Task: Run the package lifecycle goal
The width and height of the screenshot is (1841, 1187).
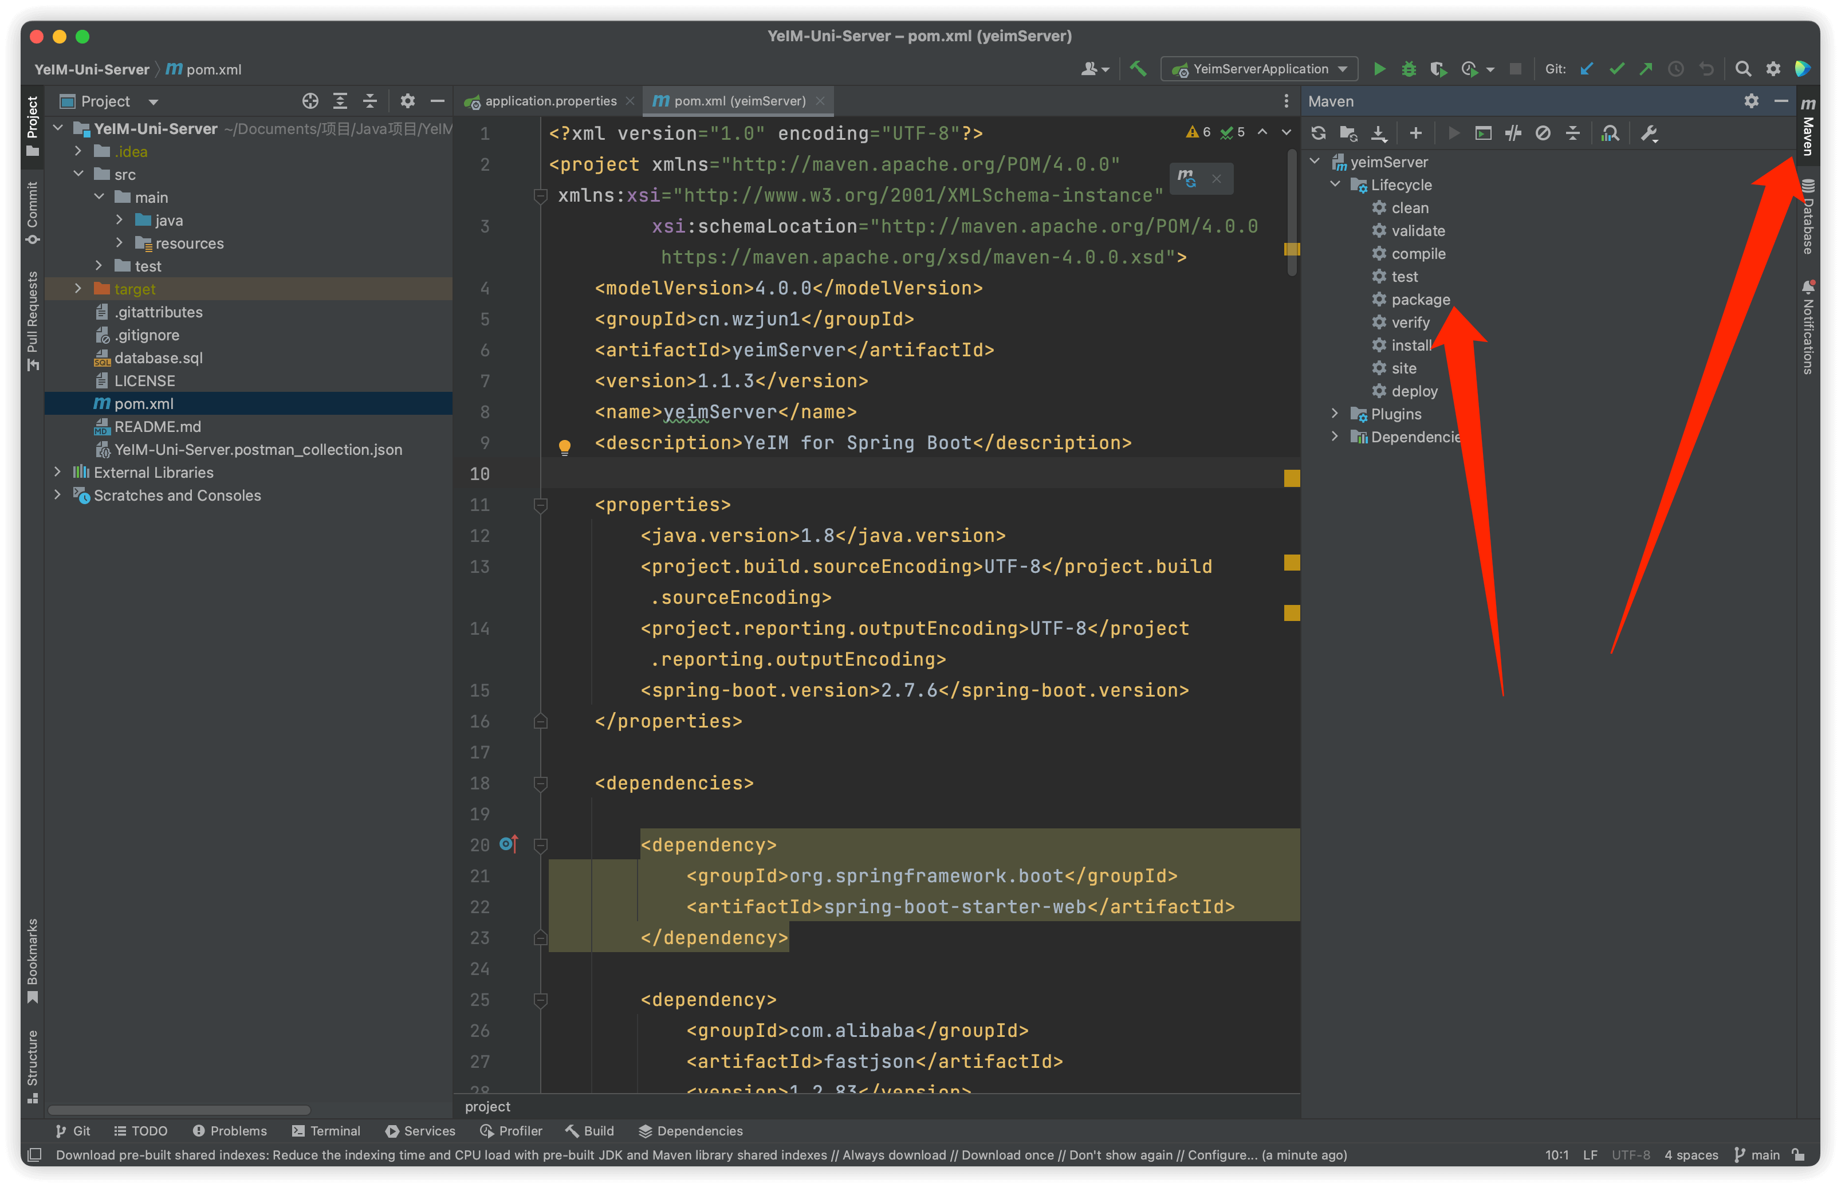Action: [1420, 299]
